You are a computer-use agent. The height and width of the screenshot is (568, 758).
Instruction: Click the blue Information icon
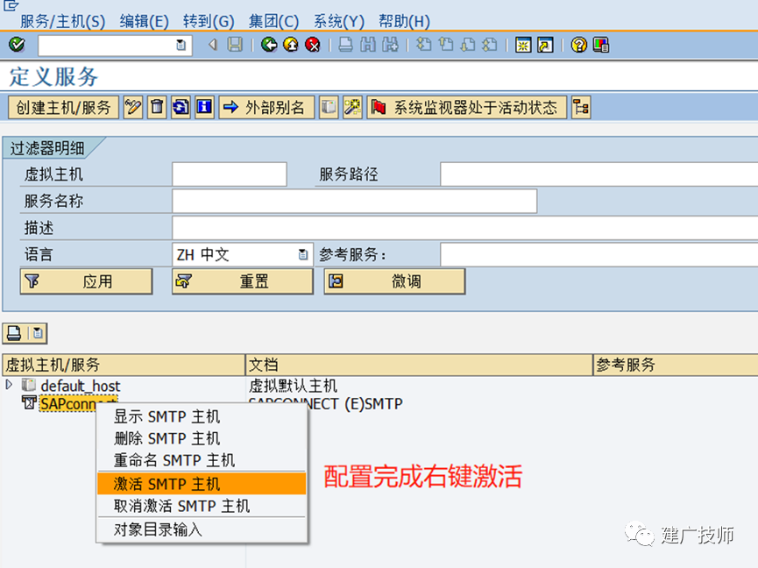[x=204, y=107]
